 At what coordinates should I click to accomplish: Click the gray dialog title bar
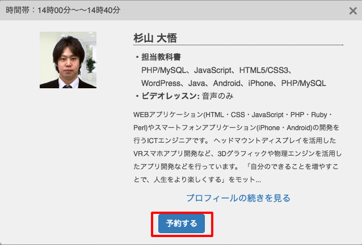(181, 10)
